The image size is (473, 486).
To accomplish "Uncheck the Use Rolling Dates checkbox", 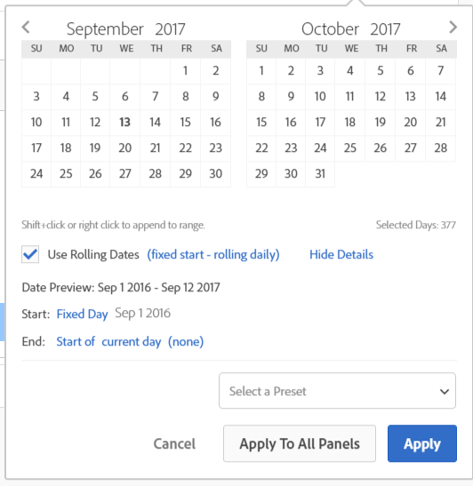I will click(30, 254).
